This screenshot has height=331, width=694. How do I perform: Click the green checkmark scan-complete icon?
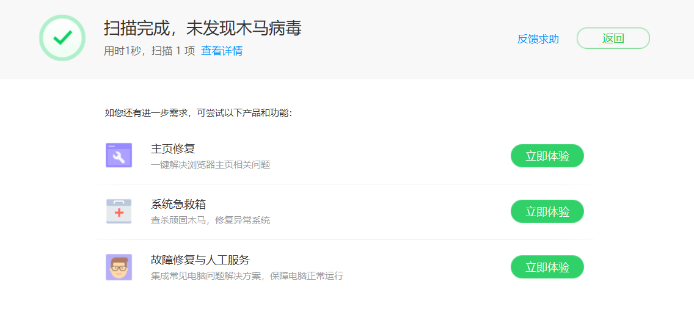(62, 38)
